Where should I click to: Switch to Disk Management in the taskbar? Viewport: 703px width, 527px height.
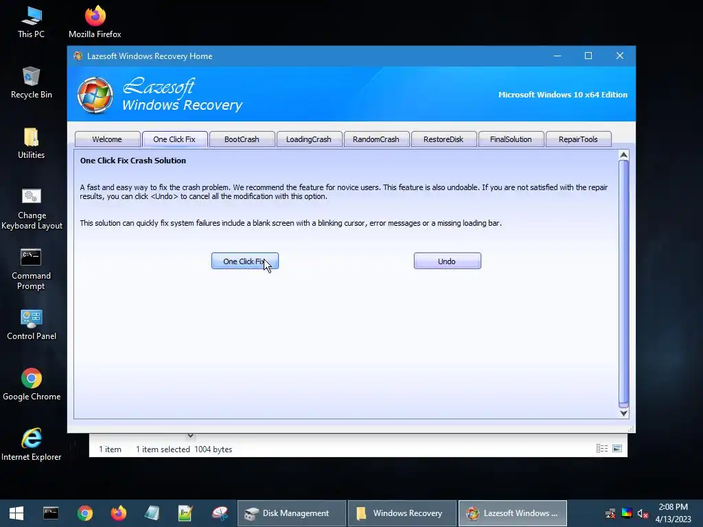click(291, 513)
